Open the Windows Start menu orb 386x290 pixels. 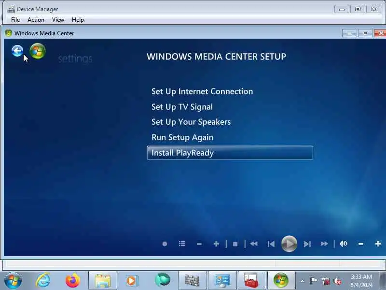pyautogui.click(x=13, y=281)
